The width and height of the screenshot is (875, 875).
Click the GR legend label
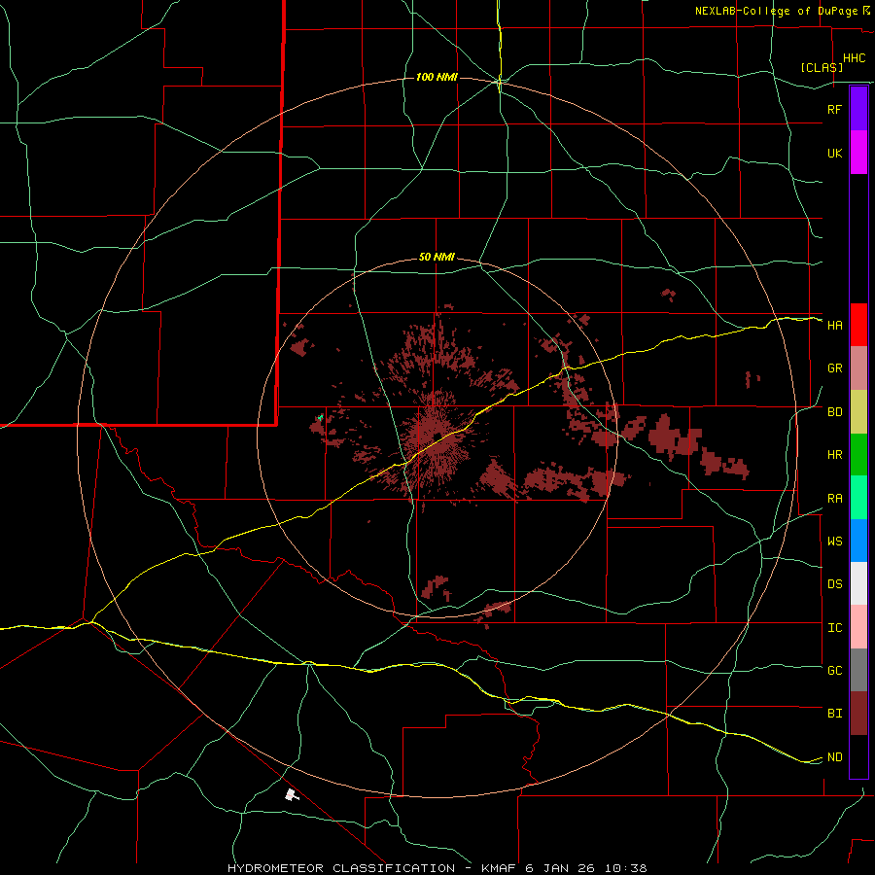pos(834,368)
